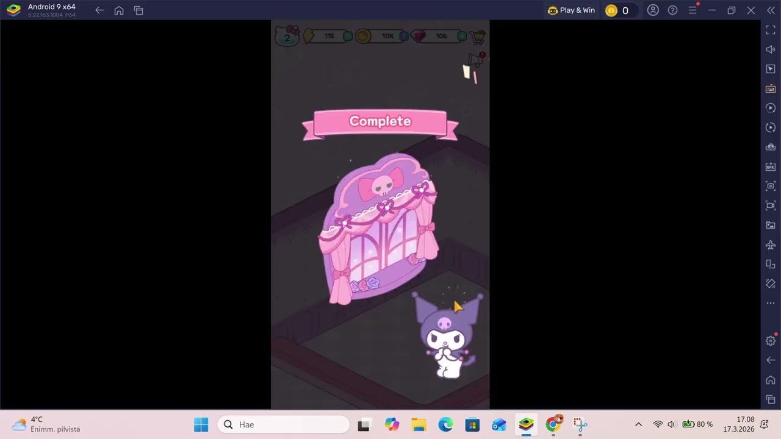
Task: Open the Wi-Fi network tray icon
Action: pyautogui.click(x=658, y=424)
